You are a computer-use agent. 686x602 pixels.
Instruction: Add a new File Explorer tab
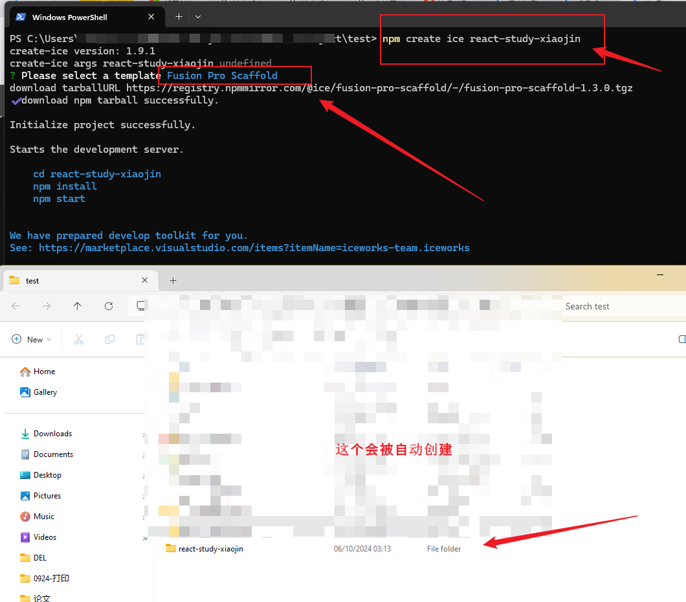(173, 280)
